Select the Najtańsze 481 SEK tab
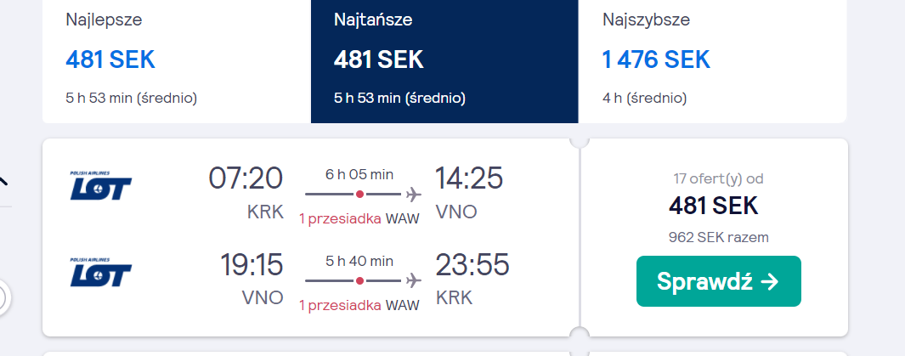Screen dimensions: 905x356 [x=444, y=61]
